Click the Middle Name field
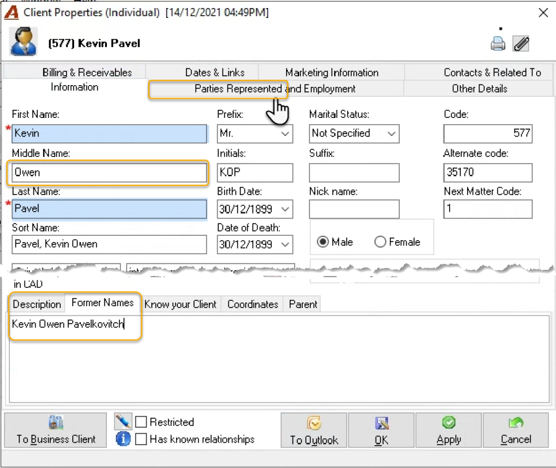 point(109,172)
